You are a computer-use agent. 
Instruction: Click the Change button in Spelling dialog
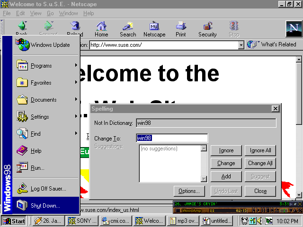pos(226,163)
